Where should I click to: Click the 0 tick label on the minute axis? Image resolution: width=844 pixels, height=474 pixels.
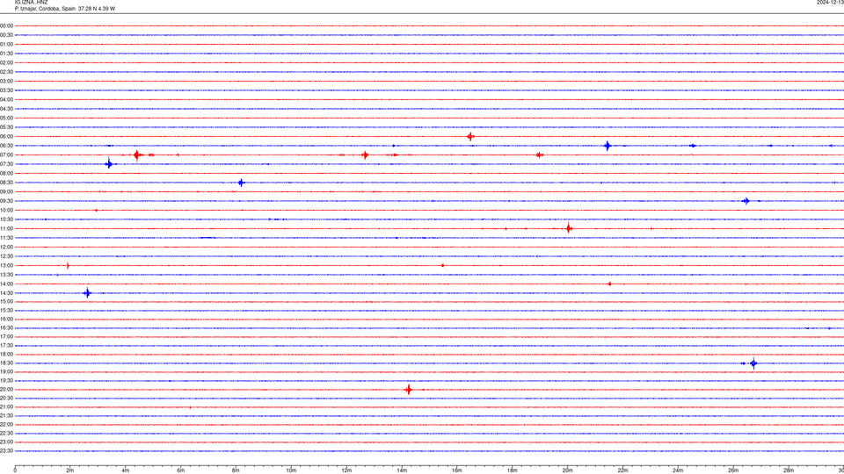15,470
